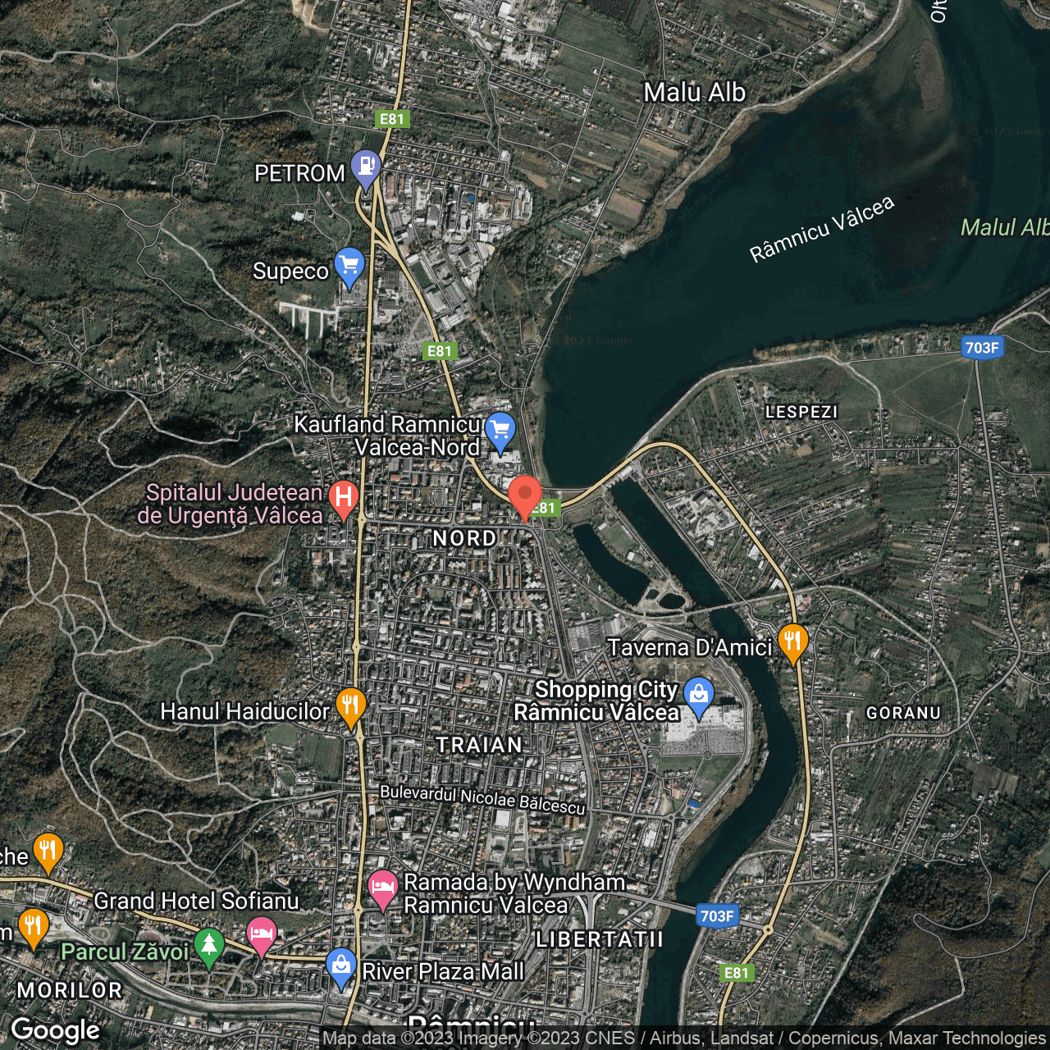Click the GORANU neighborhood label
The height and width of the screenshot is (1050, 1050).
point(903,713)
